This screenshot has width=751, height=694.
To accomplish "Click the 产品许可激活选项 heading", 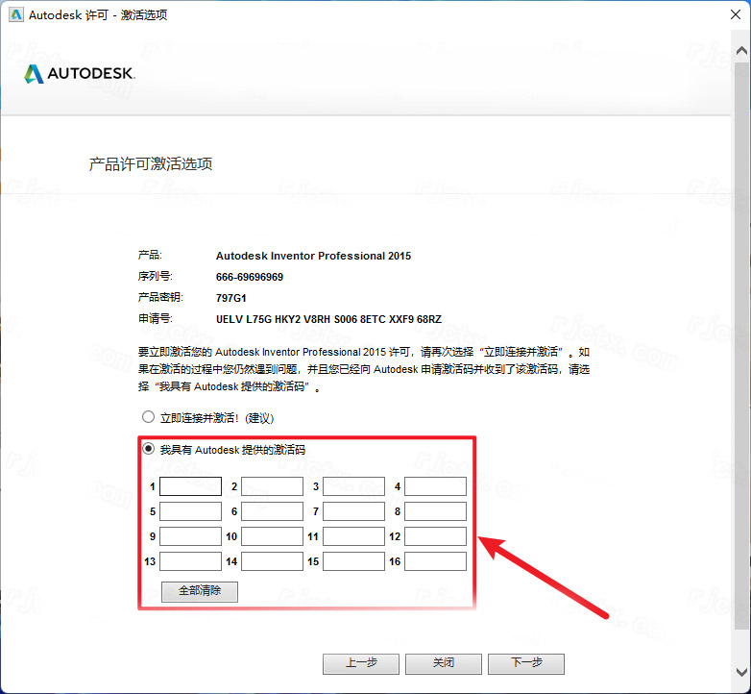I will [151, 164].
